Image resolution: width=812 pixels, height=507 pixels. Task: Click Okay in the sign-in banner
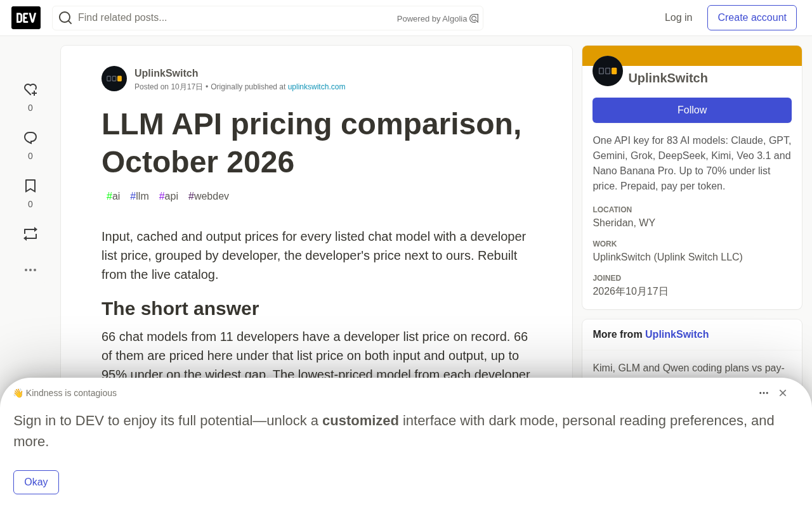[x=36, y=482]
